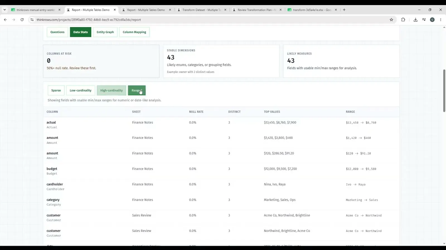
Task: Click the DISTINCT table header
Action: [x=234, y=112]
